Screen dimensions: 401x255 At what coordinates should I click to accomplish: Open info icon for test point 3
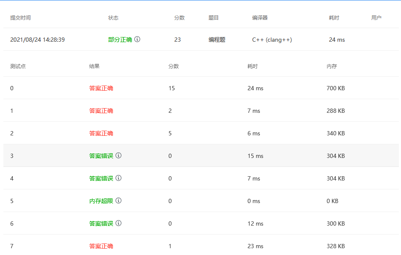[118, 155]
